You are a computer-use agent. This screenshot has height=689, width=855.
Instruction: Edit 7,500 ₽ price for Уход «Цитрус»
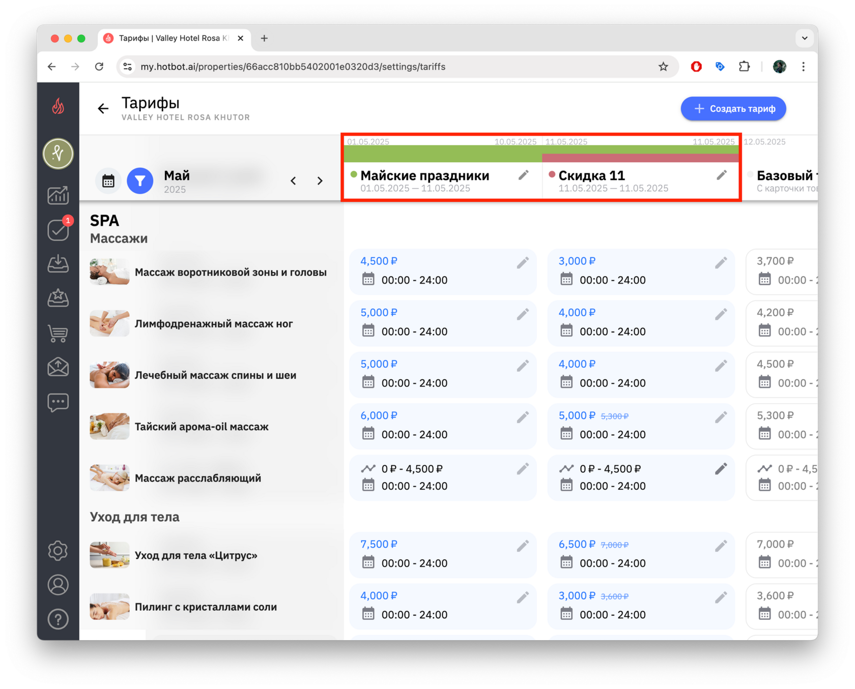(523, 546)
